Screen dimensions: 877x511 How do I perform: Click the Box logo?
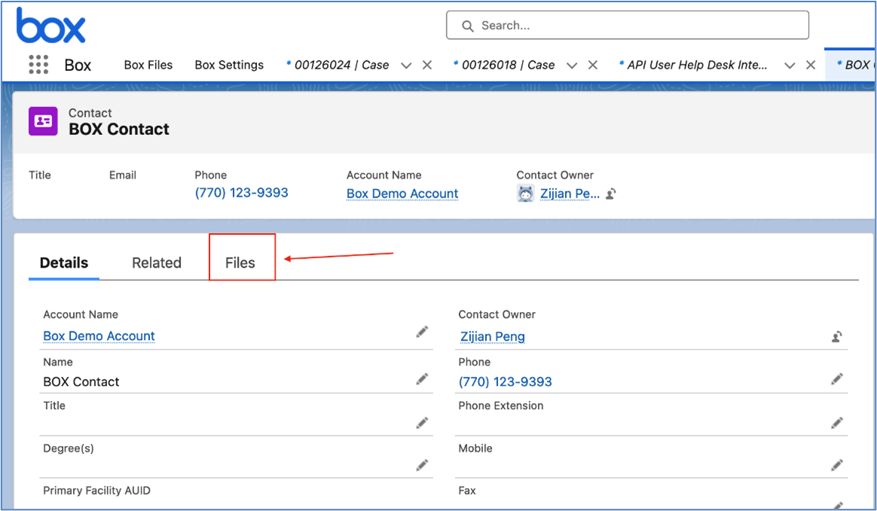pyautogui.click(x=51, y=26)
